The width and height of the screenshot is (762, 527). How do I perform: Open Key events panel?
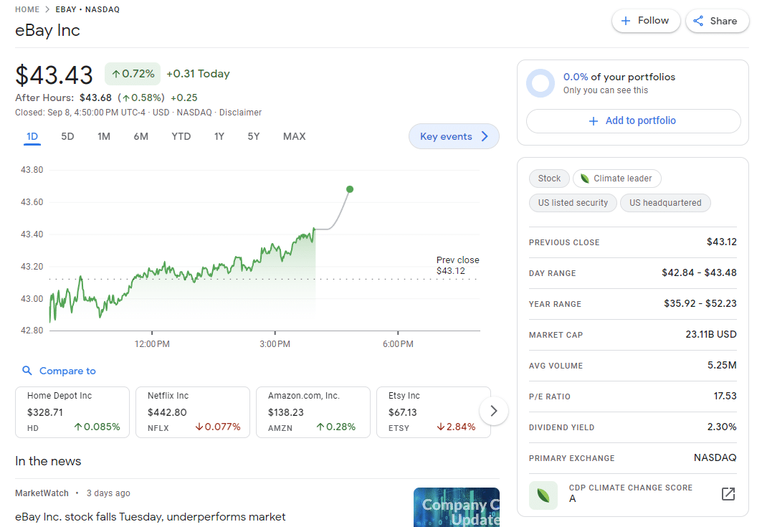pos(454,136)
